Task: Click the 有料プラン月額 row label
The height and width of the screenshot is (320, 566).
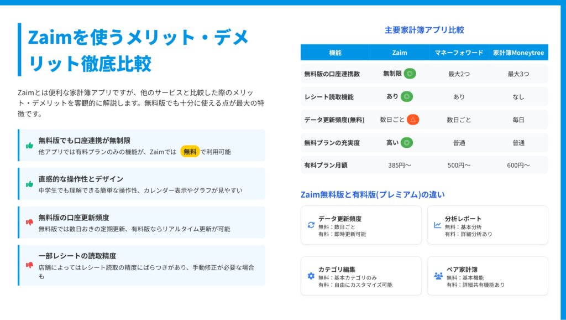Action: point(326,166)
